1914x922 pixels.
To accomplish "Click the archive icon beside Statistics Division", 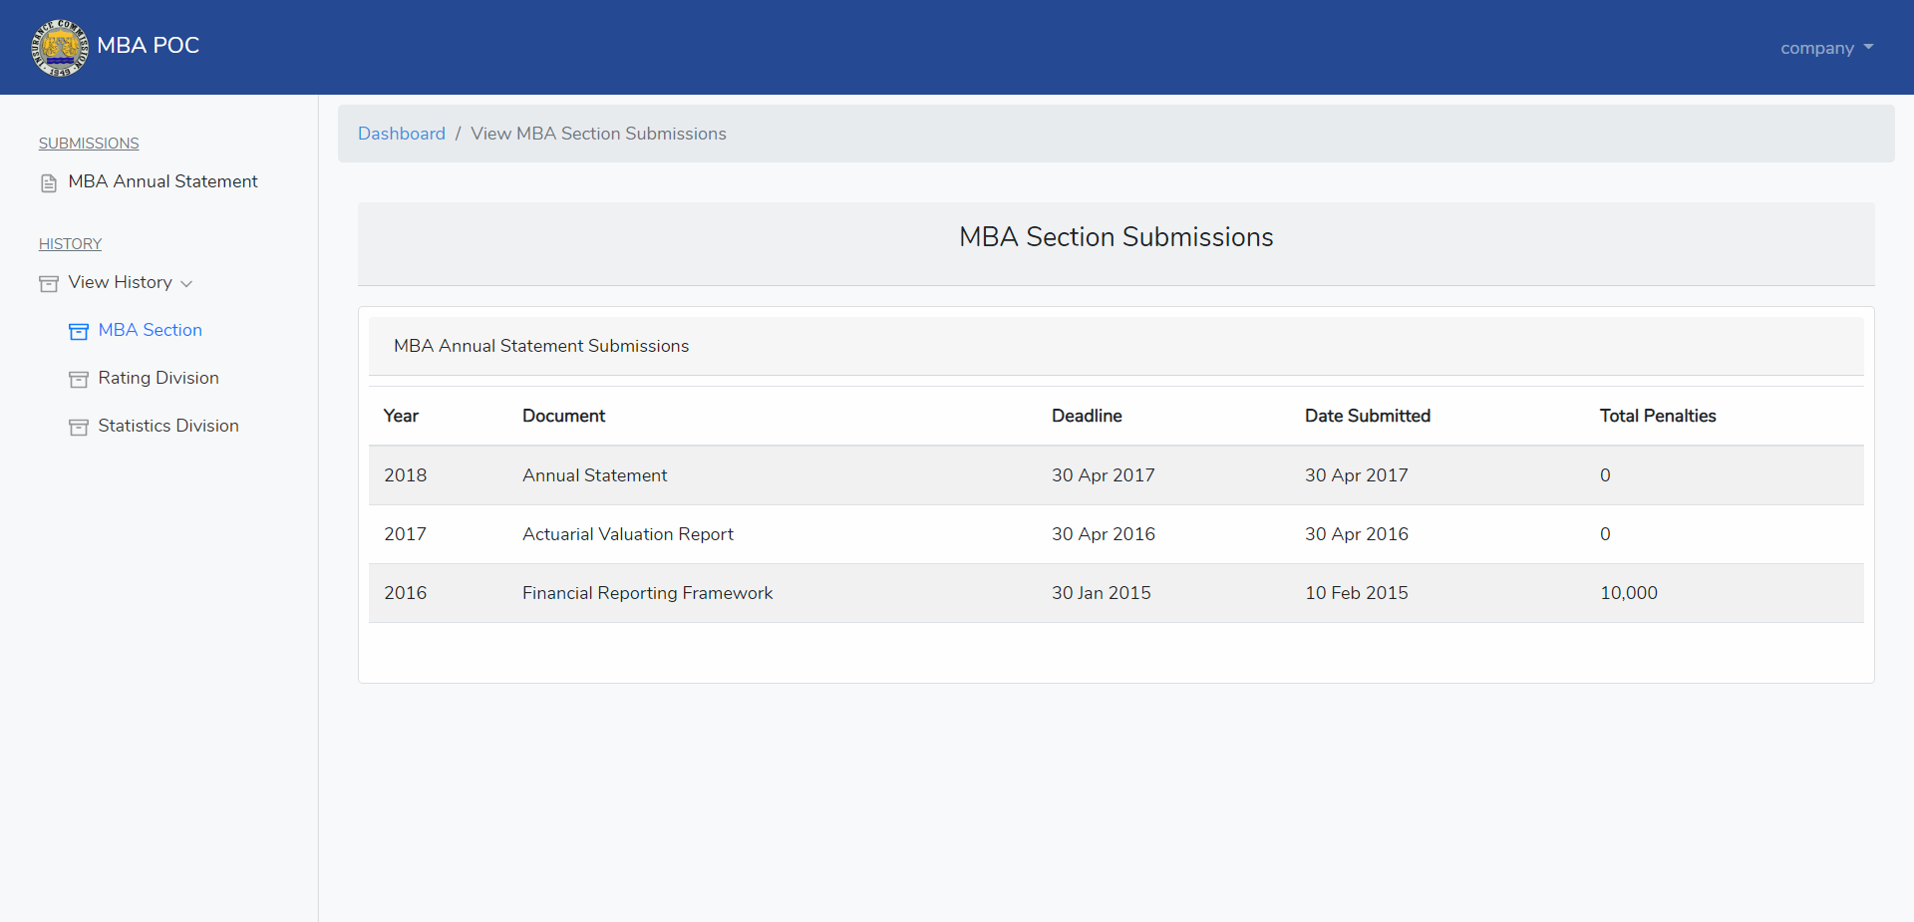I will pyautogui.click(x=79, y=428).
